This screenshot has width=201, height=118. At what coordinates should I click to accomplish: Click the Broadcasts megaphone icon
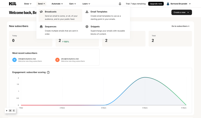click(x=41, y=12)
